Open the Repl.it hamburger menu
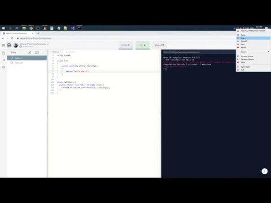This screenshot has height=203, width=271. pos(3,45)
